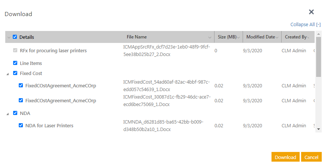The height and width of the screenshot is (165, 327).
Task: Uncheck the first FixedCOstAgreement_AcmeCOrp checkbox
Action: [21, 85]
